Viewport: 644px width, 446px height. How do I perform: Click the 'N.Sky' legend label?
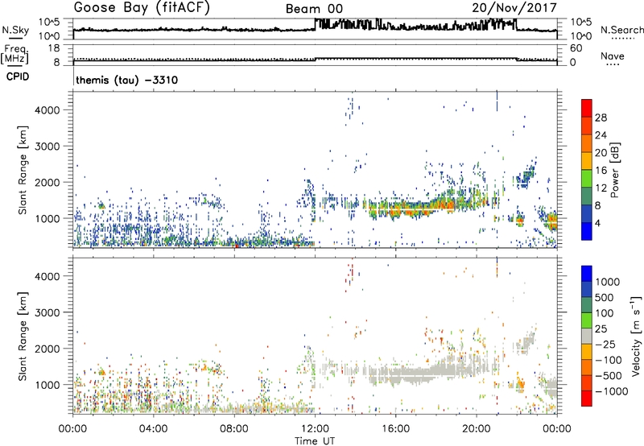(15, 30)
